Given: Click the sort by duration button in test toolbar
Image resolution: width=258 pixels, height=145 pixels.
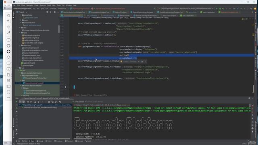Looking at the screenshot, I should [x=31, y=102].
